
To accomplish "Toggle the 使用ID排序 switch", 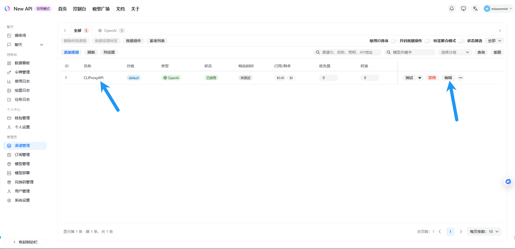I will tap(393, 41).
